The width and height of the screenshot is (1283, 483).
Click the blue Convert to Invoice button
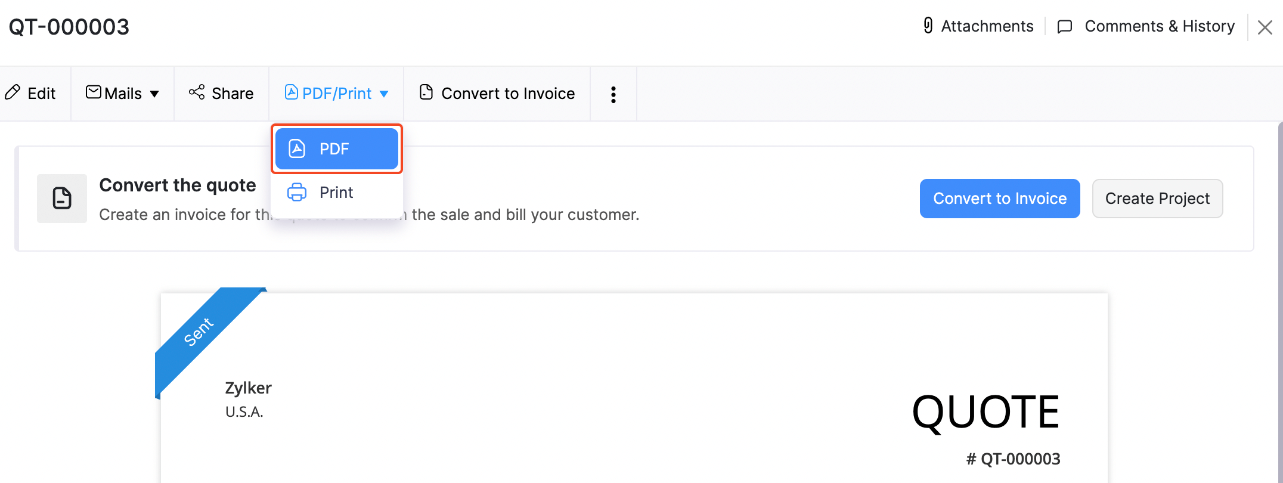[x=999, y=199]
